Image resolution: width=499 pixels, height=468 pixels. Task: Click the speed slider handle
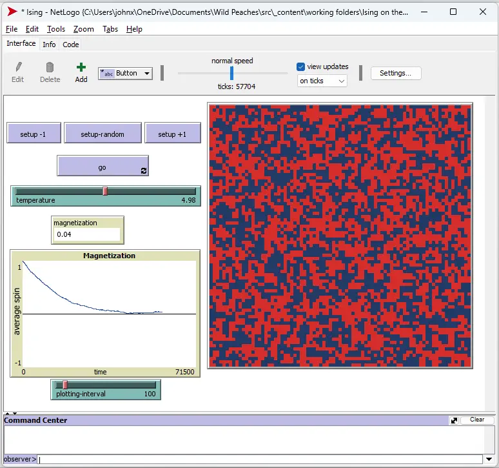[x=231, y=74]
